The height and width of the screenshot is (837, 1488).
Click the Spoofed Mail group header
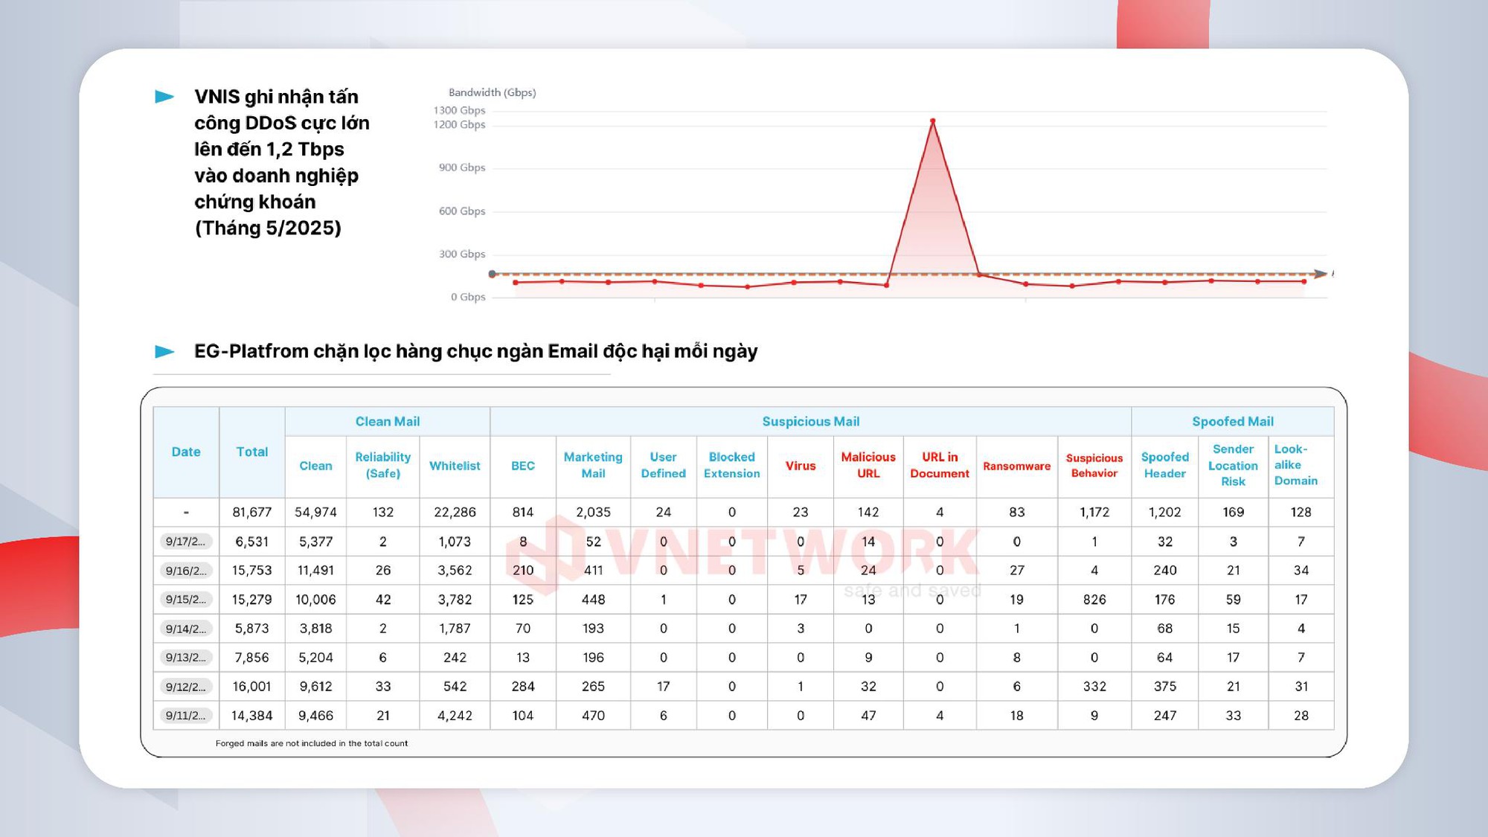click(1232, 421)
